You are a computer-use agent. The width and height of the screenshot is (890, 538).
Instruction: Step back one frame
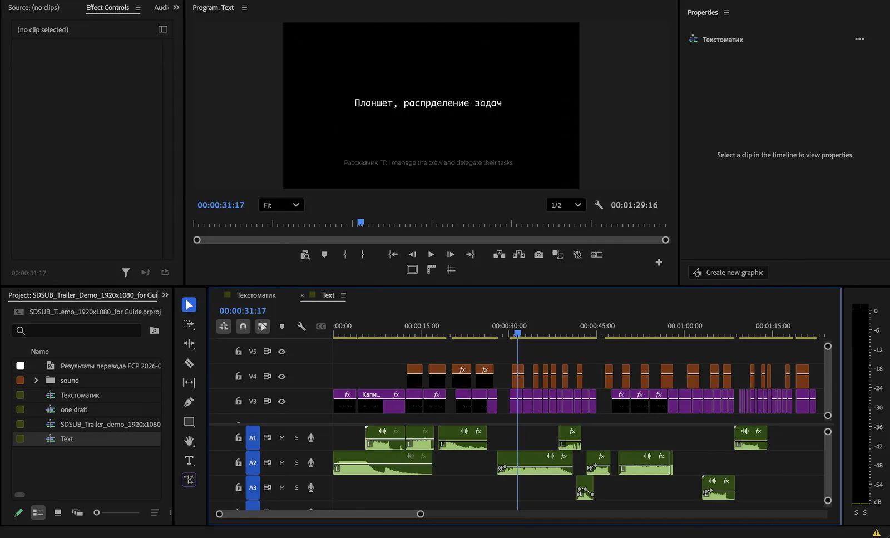click(412, 254)
